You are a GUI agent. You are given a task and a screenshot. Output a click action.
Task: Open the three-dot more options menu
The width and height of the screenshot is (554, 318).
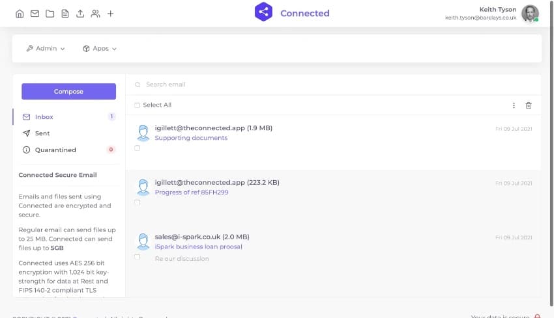point(514,105)
